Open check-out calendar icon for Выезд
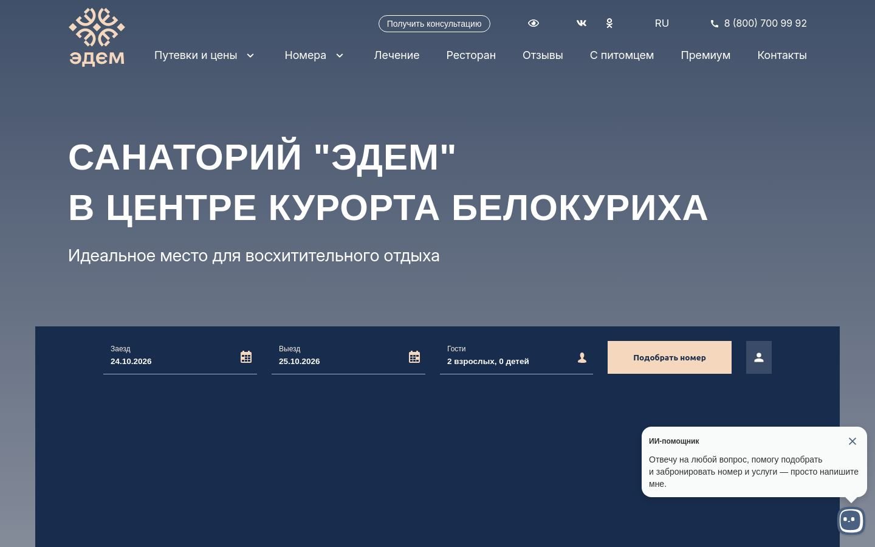 click(x=414, y=357)
